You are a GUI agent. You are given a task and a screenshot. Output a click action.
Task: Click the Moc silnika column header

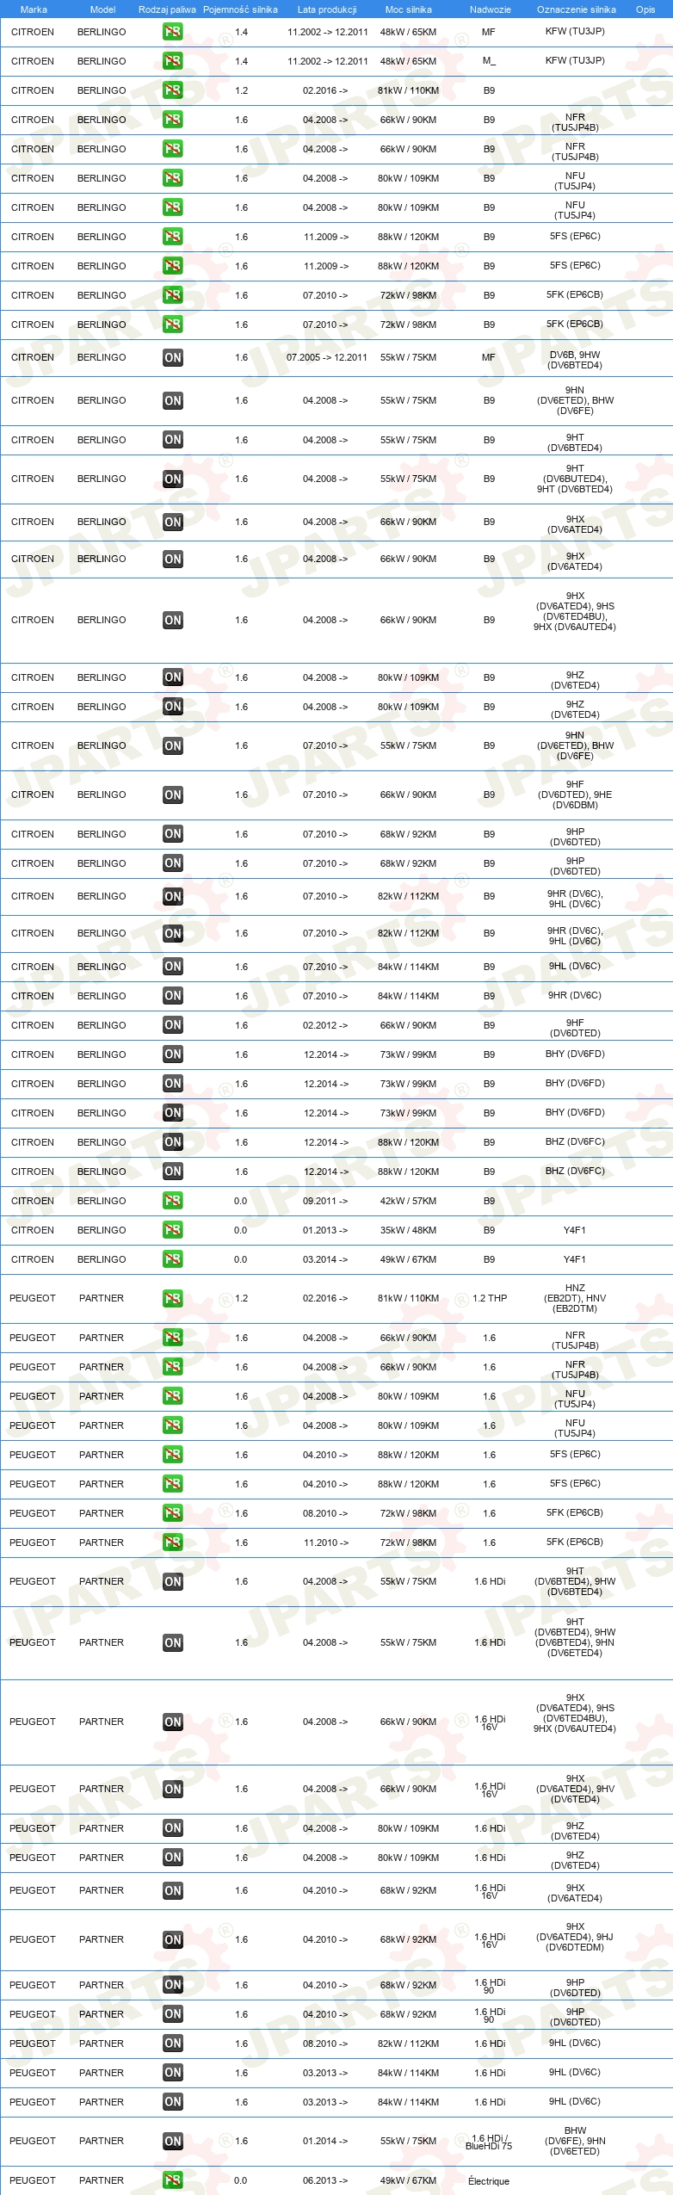click(408, 9)
